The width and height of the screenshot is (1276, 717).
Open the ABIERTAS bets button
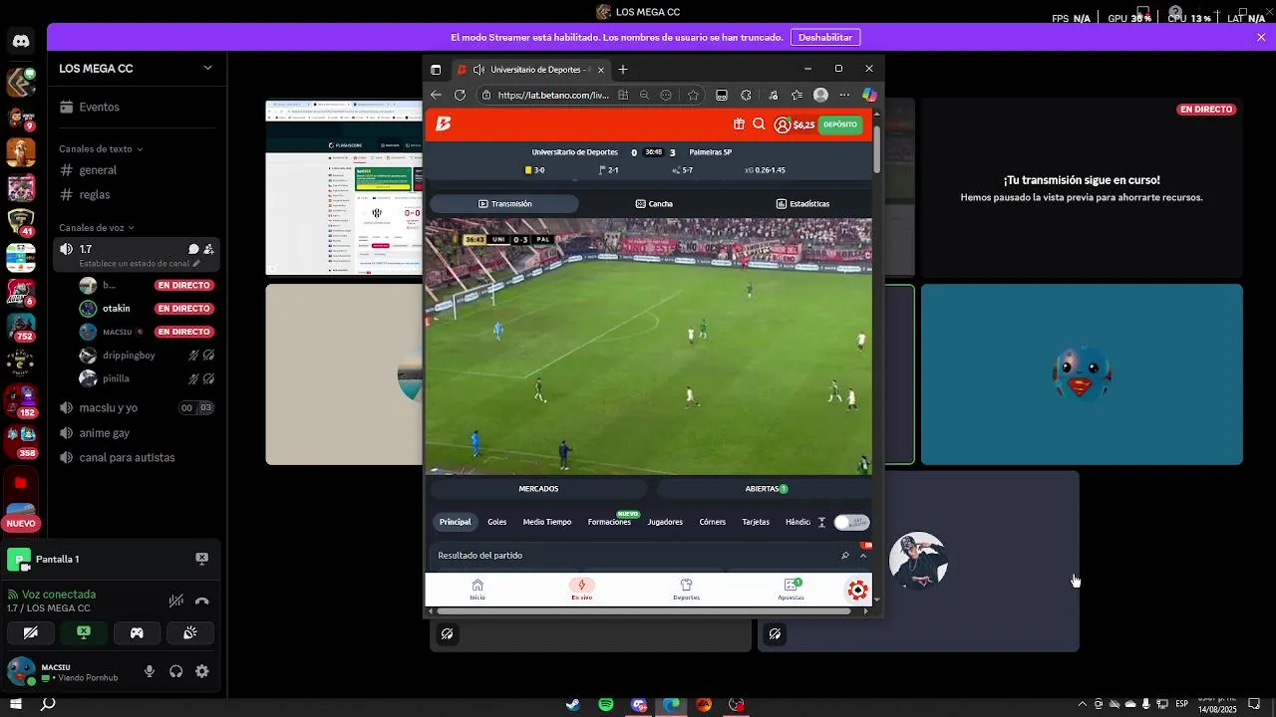[x=766, y=489]
